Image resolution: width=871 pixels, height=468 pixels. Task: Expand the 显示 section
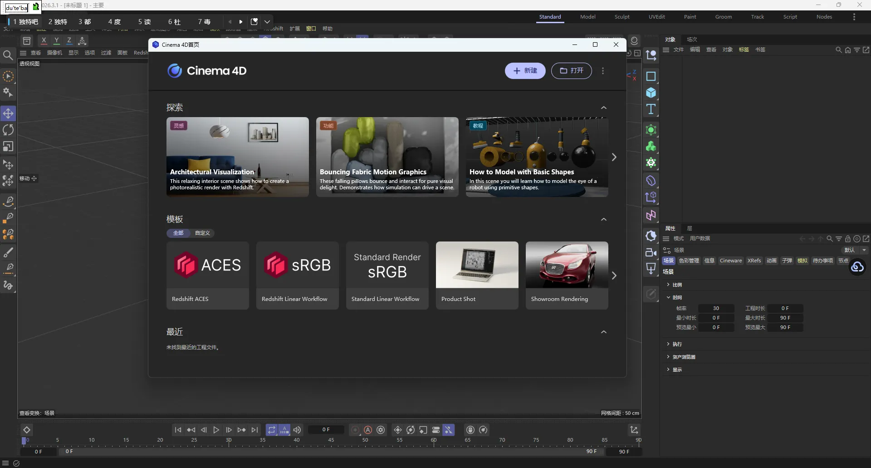pyautogui.click(x=668, y=369)
